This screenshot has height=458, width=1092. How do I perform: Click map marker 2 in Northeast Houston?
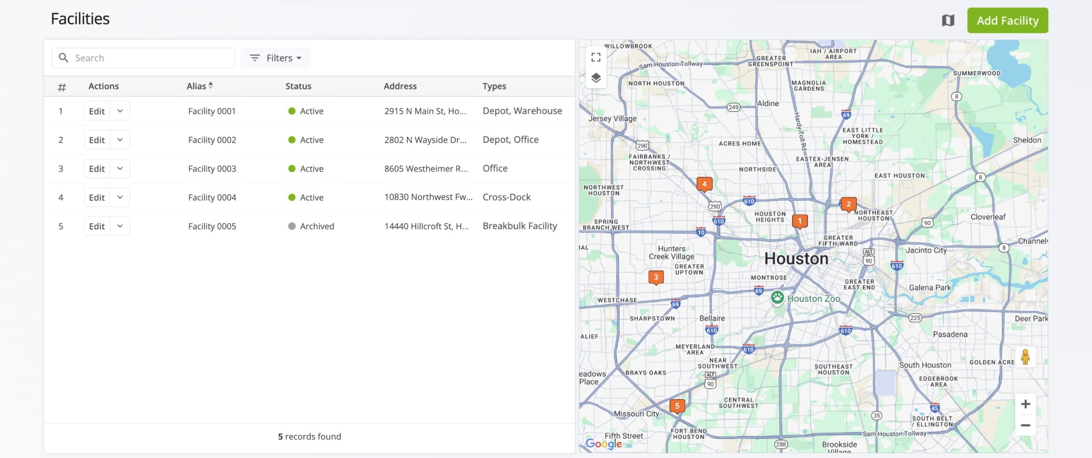coord(848,204)
